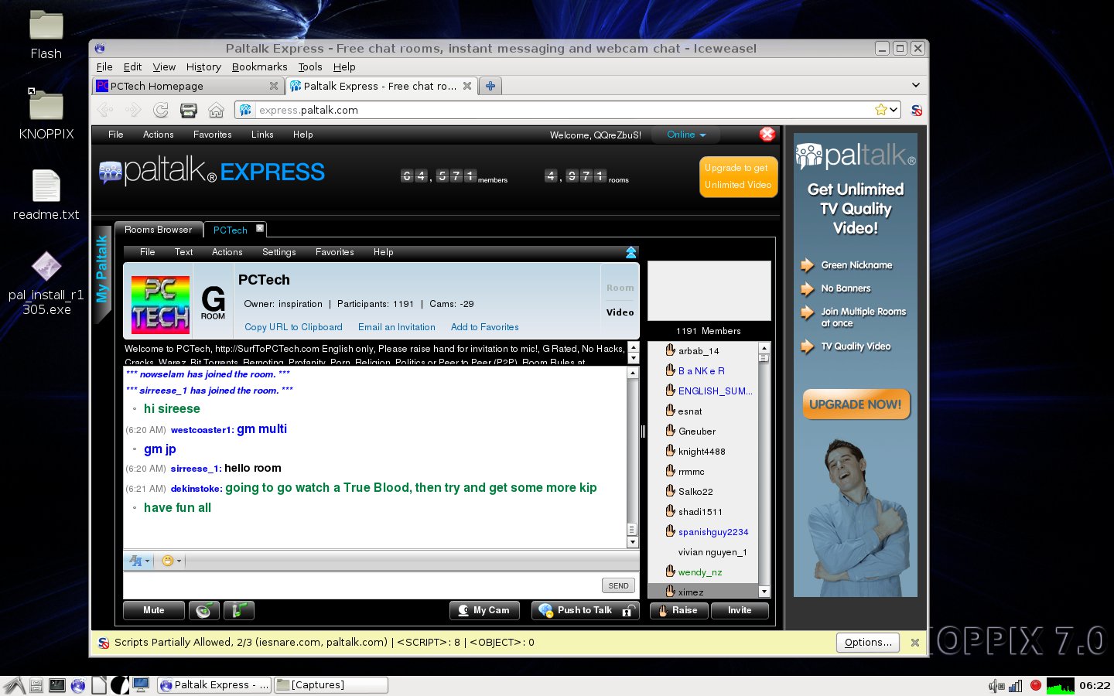The image size is (1114, 696).
Task: Click the red record tray icon
Action: point(1036,685)
